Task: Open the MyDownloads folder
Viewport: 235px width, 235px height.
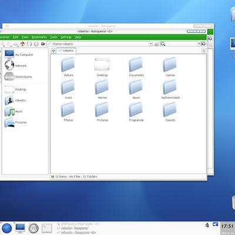Action: (x=170, y=89)
